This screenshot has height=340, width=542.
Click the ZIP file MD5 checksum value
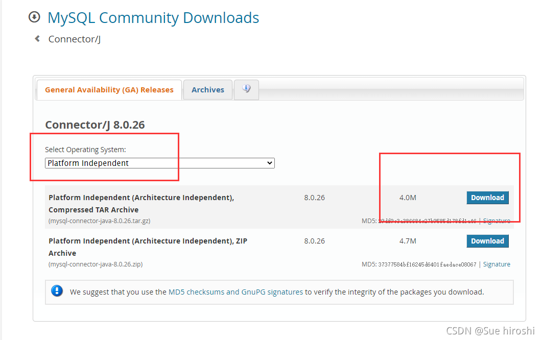tap(427, 264)
